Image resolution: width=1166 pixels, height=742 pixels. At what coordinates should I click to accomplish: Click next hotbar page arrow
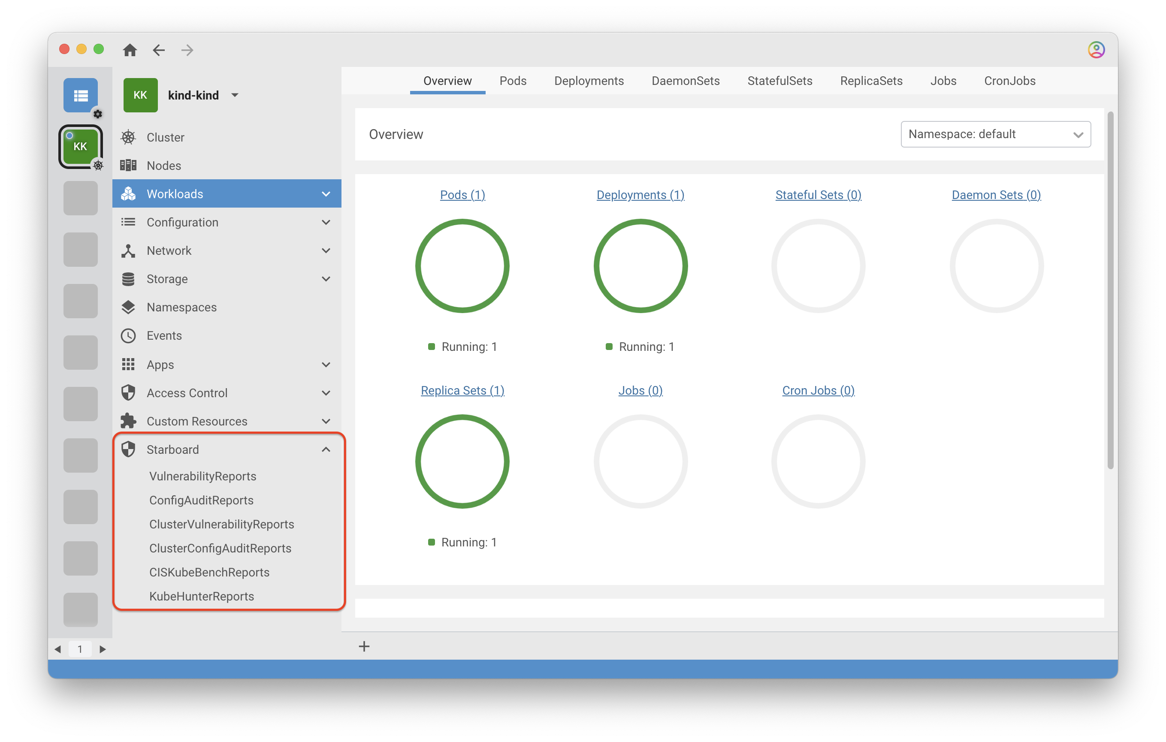[x=102, y=649]
